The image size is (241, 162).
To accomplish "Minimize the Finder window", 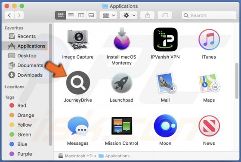I will [x=14, y=6].
